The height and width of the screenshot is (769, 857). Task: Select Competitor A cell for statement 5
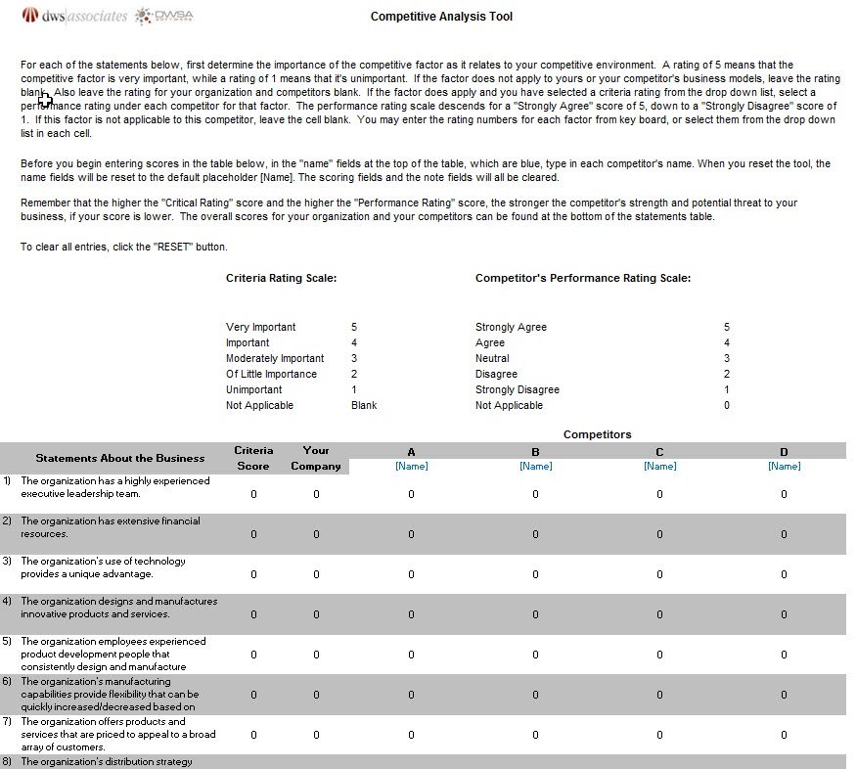point(412,655)
